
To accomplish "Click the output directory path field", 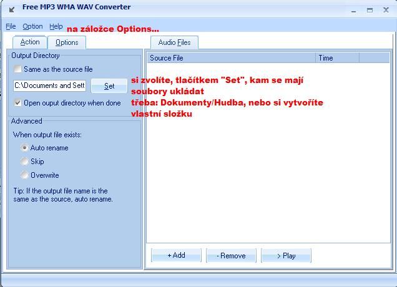I will pos(50,85).
